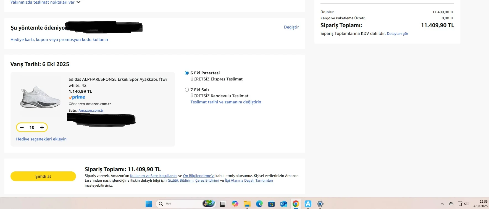Click the Gönderen Amazon.com.tr text

coord(90,104)
